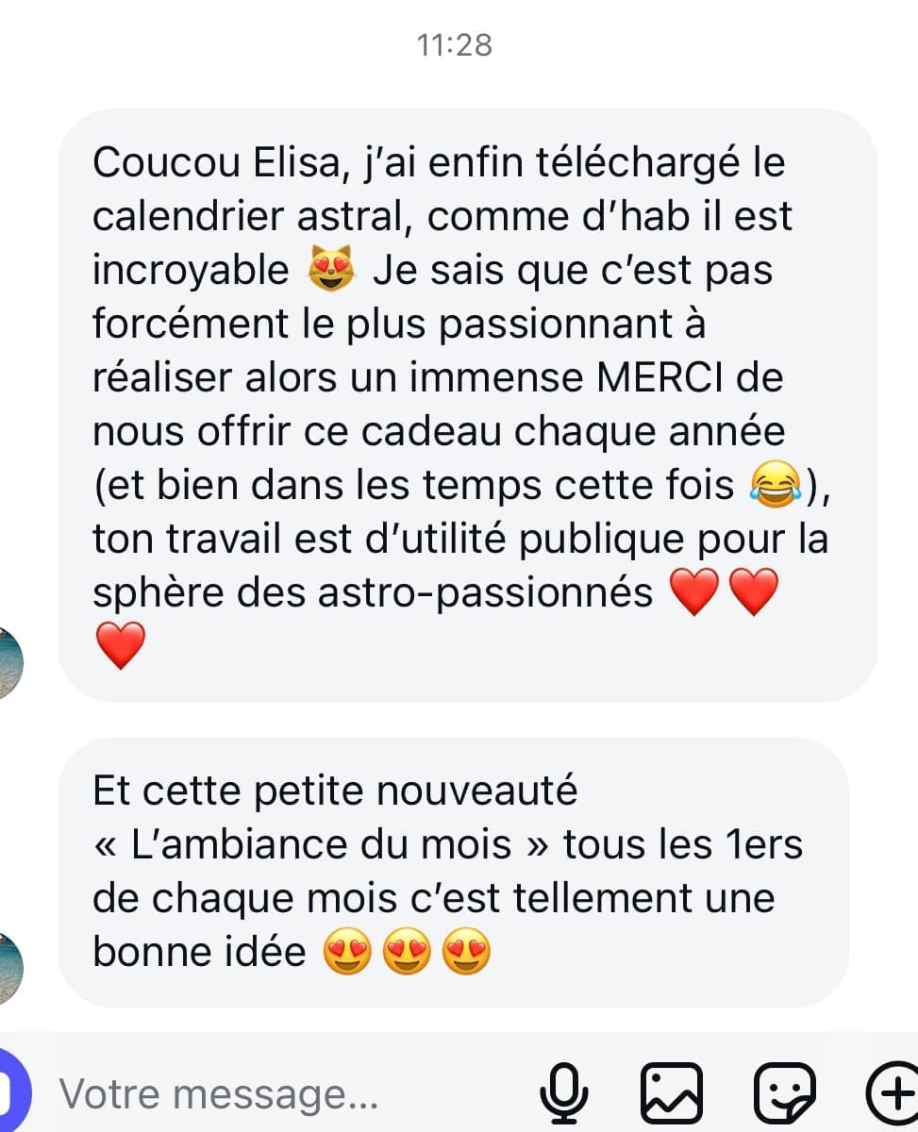
Task: Open the sender avatar beside the first message
Action: (9, 662)
